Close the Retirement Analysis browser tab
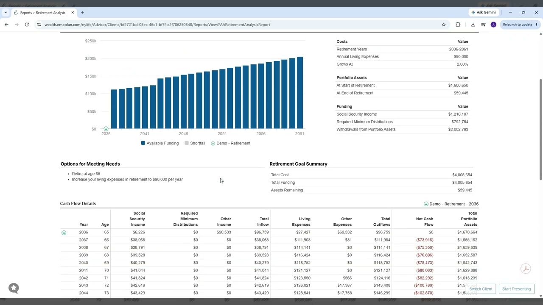 click(x=73, y=13)
